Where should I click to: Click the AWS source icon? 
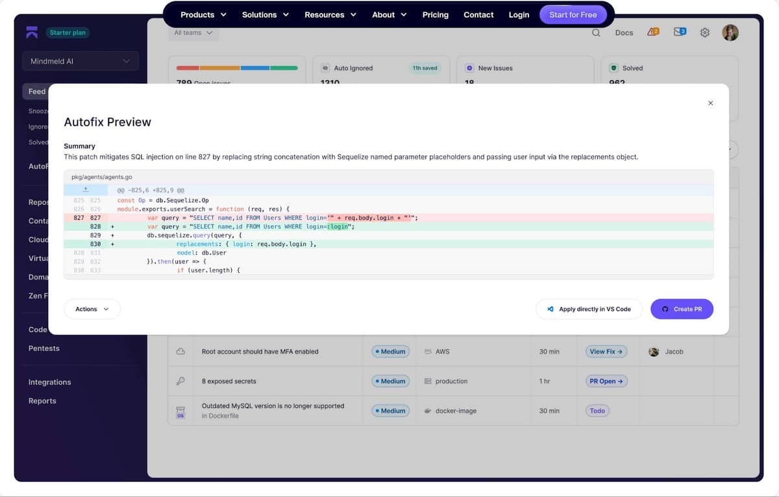[428, 352]
